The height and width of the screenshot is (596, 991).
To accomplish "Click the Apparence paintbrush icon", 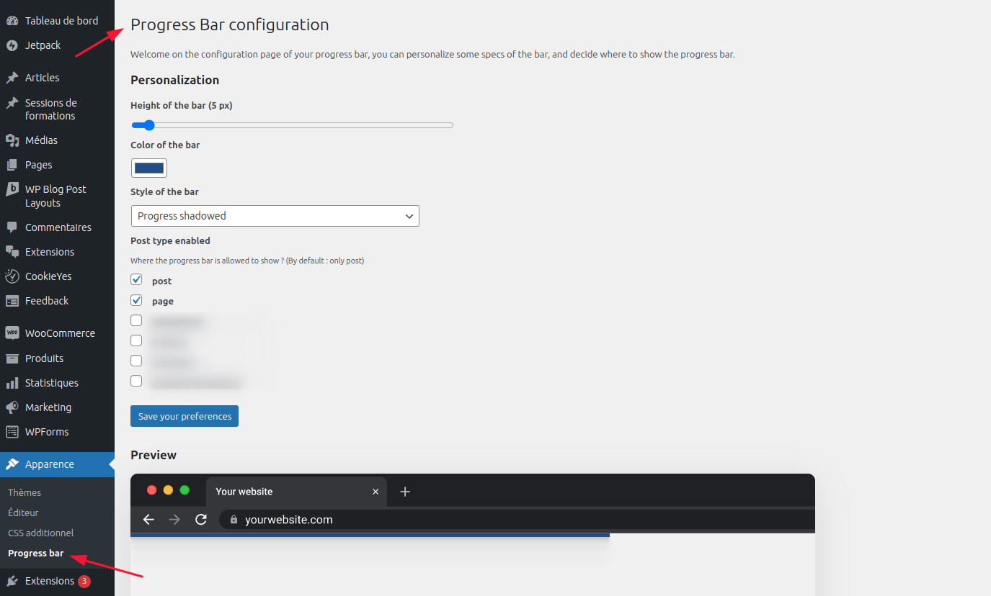I will click(x=12, y=464).
